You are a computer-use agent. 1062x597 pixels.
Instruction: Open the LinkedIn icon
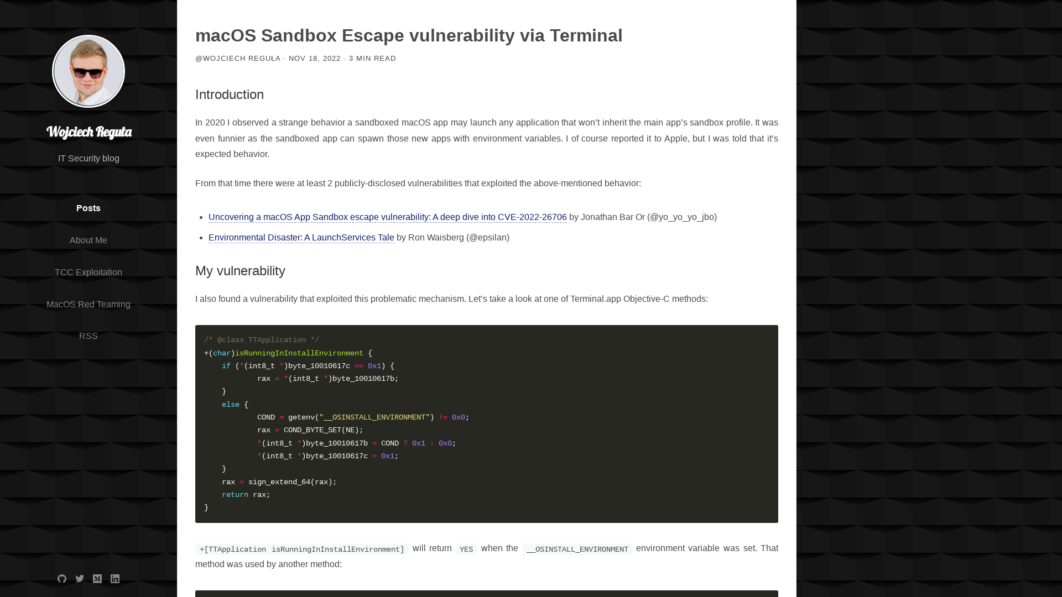tap(115, 579)
